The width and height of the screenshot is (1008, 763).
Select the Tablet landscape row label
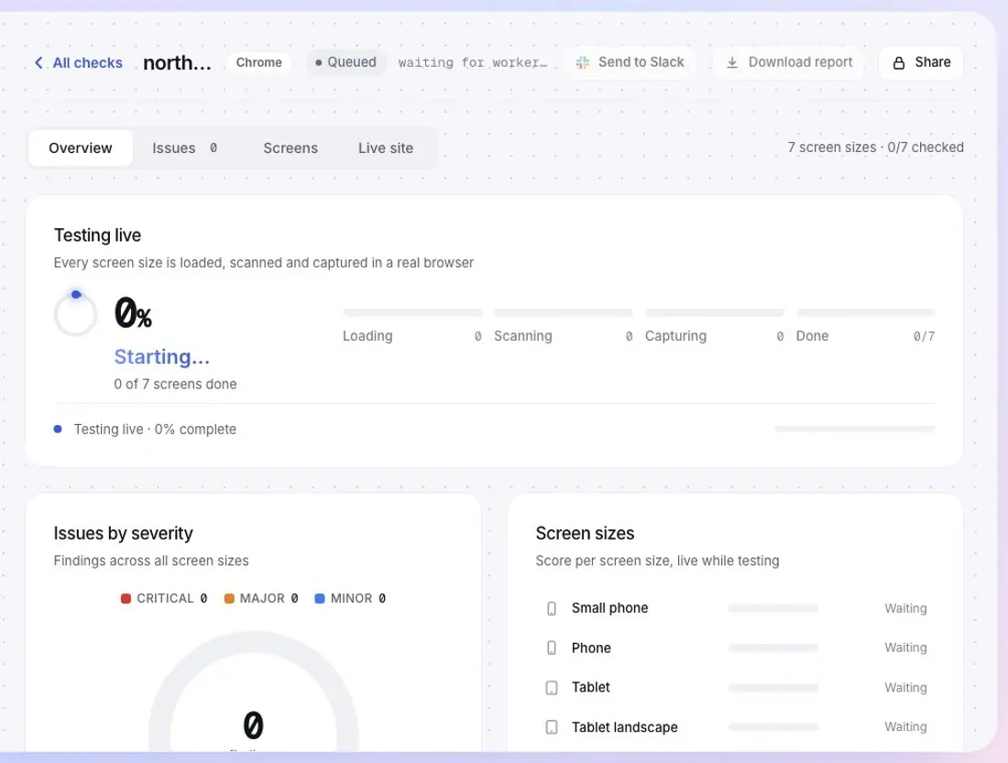[x=625, y=727]
